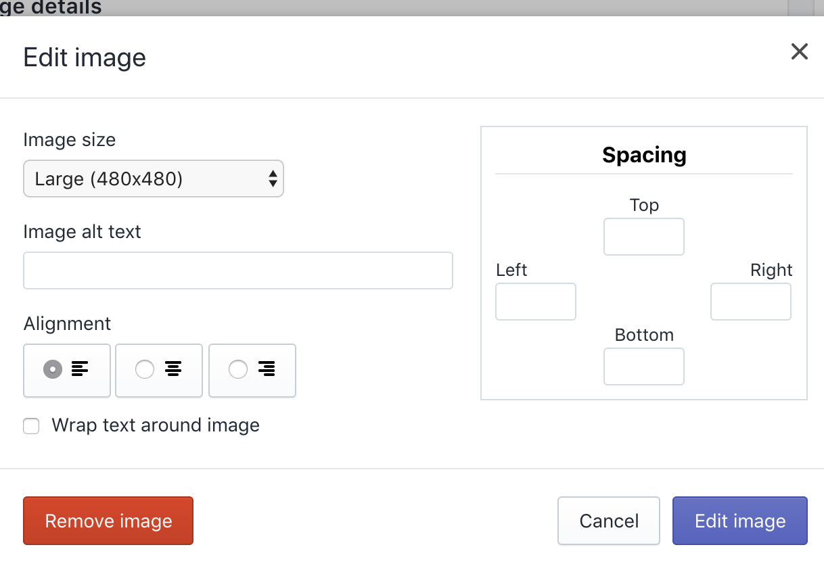Click the Right spacing box
Image resolution: width=824 pixels, height=564 pixels.
pos(750,302)
